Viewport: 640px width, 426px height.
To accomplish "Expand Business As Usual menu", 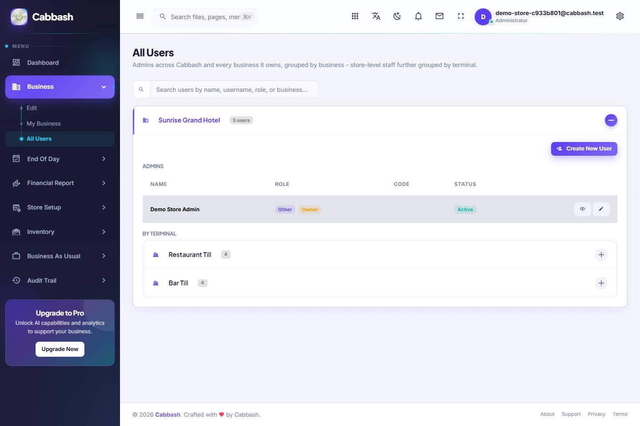I will (60, 256).
